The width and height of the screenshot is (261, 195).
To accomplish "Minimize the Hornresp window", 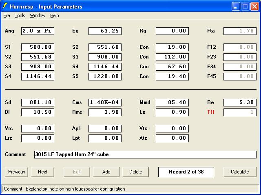I will coord(236,6).
